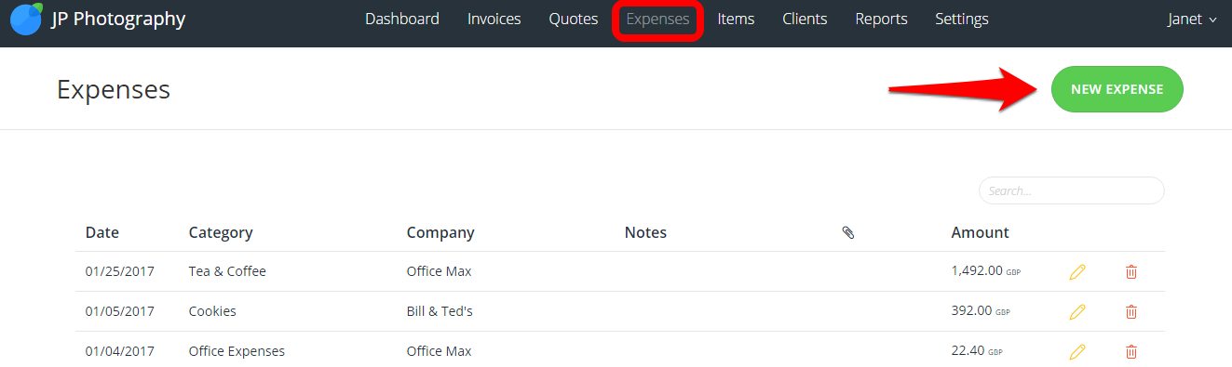1232x367 pixels.
Task: Open the Janet user dropdown menu
Action: click(1192, 20)
